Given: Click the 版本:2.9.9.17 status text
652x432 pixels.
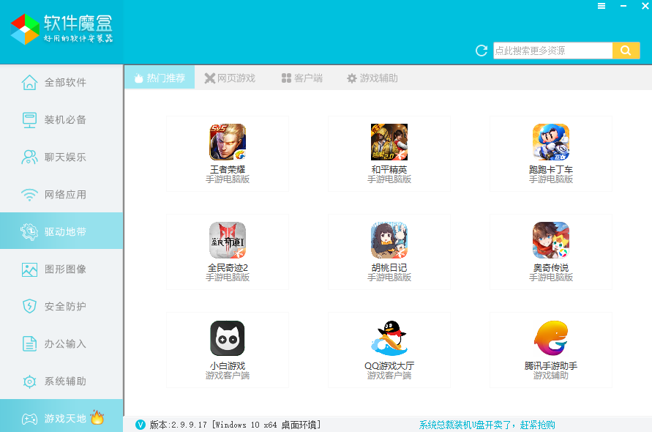Looking at the screenshot, I should (x=179, y=425).
